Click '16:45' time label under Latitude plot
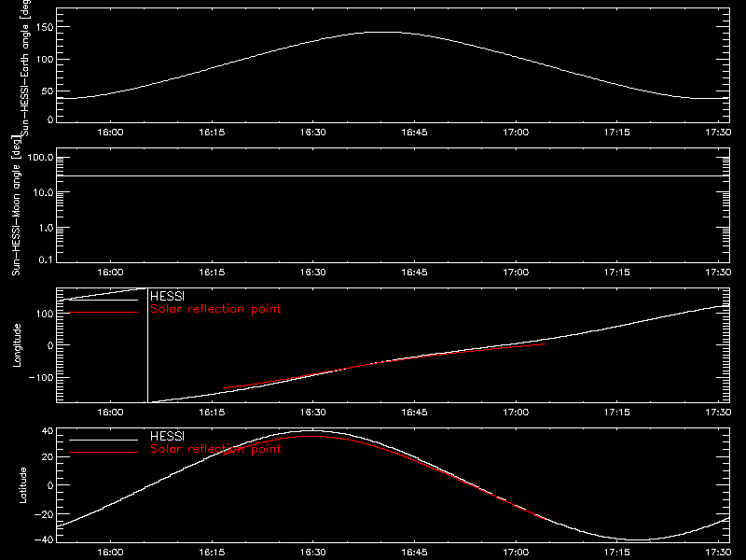This screenshot has height=560, width=746. pyautogui.click(x=414, y=552)
